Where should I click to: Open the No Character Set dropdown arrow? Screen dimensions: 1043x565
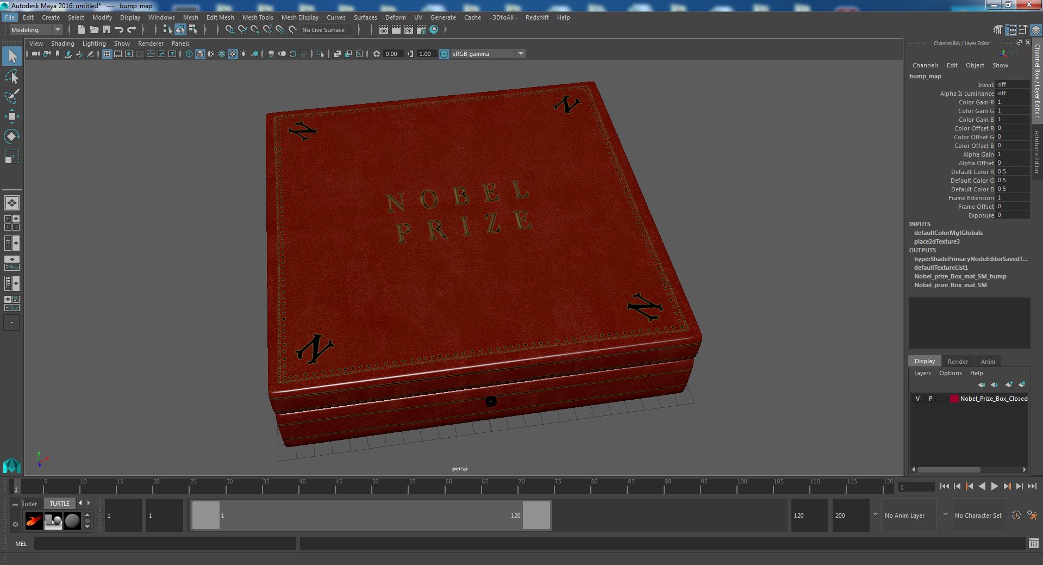pos(945,515)
